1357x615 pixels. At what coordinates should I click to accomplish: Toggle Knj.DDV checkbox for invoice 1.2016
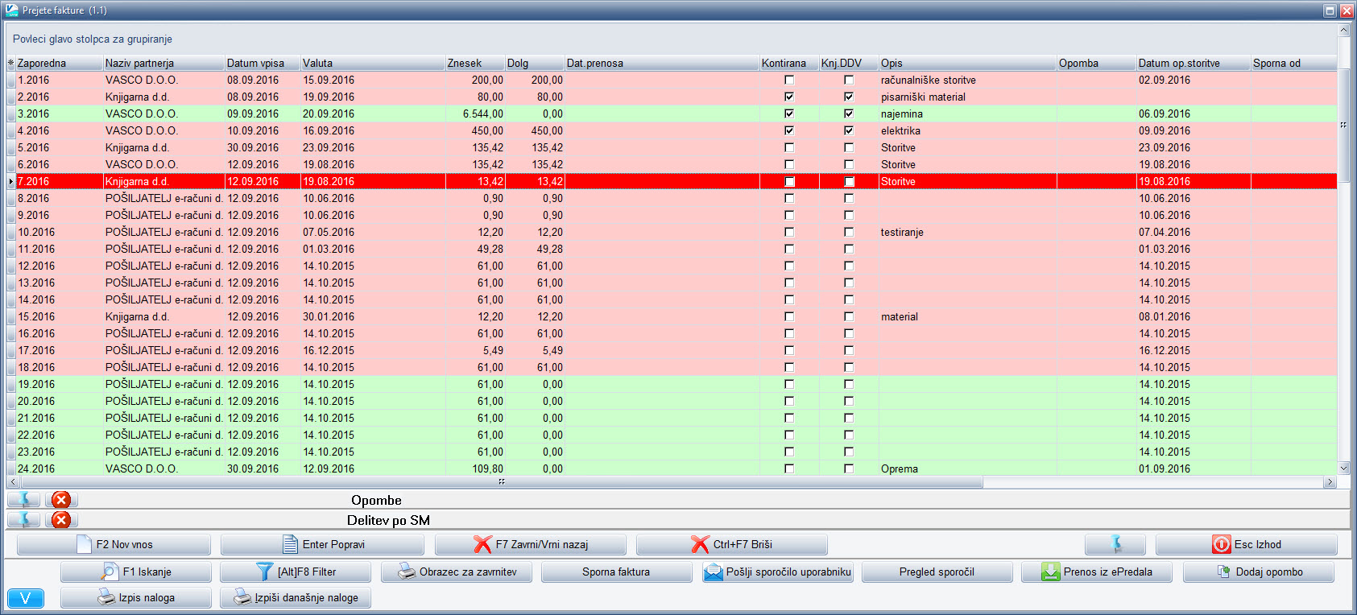tap(849, 80)
